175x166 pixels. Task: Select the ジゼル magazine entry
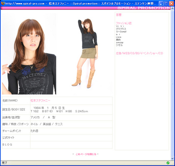click(x=119, y=45)
